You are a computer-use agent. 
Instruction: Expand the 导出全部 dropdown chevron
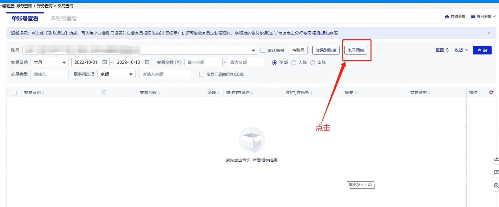coord(494,16)
